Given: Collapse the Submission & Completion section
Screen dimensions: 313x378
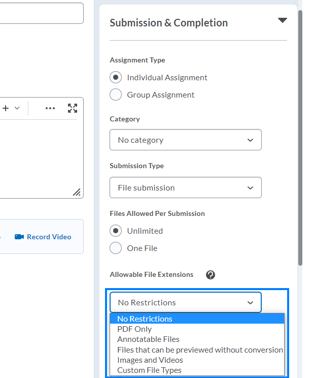Looking at the screenshot, I should coord(282,20).
